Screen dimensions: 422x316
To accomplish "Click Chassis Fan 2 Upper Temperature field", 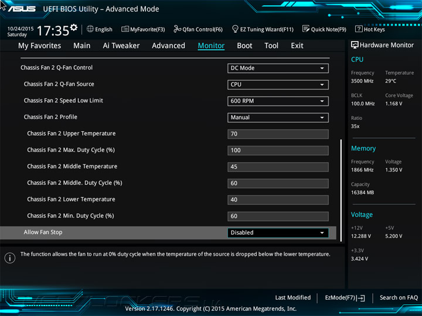I will click(x=278, y=134).
